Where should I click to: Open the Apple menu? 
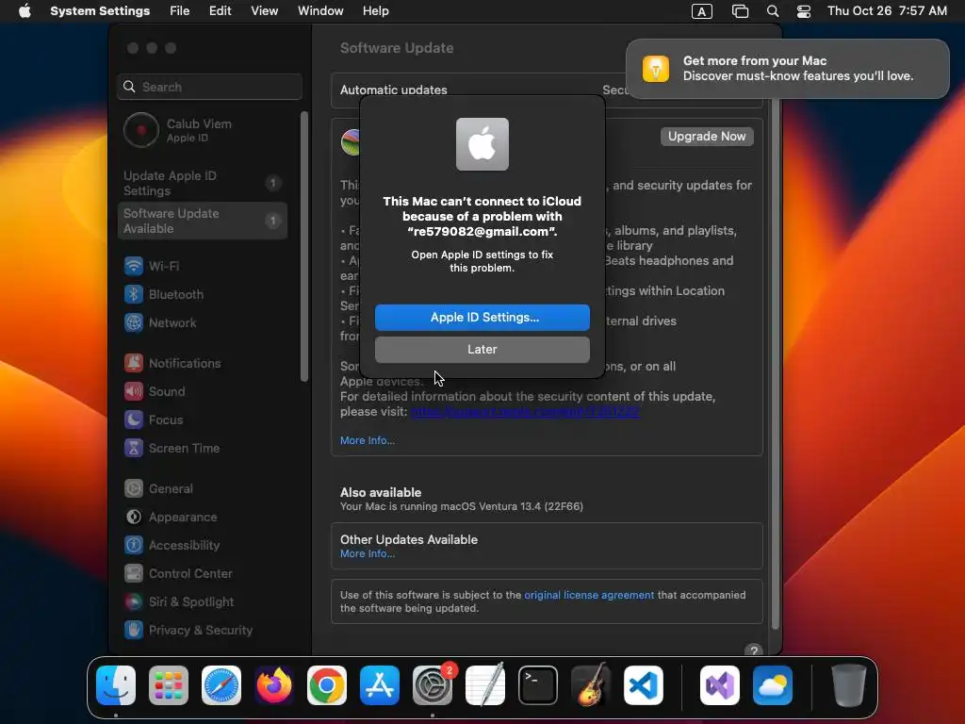(25, 11)
